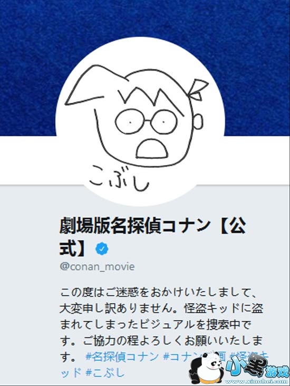Click the ear in the avatar drawing
Viewport: 290px width, 386px height.
(x=198, y=121)
